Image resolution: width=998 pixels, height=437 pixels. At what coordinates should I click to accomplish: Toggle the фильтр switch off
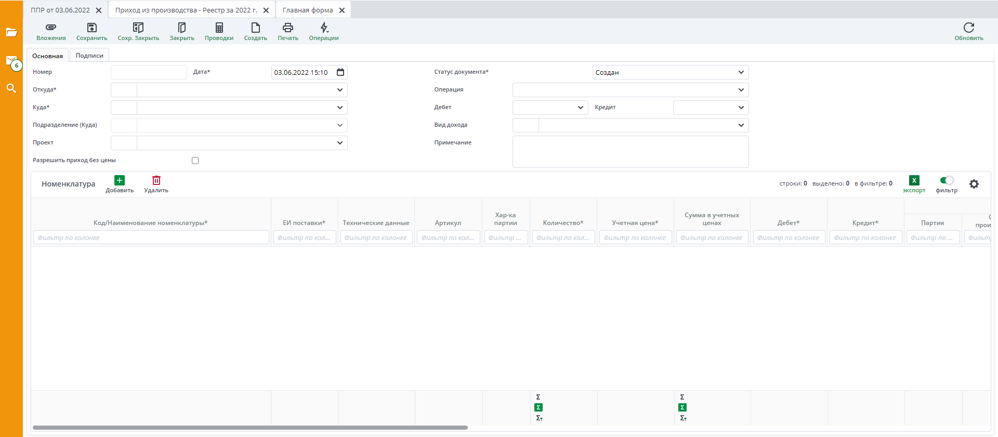tap(947, 180)
